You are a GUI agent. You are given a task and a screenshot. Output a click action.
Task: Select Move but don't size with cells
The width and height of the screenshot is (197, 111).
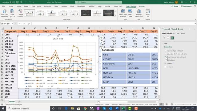pyautogui.click(x=176, y=54)
